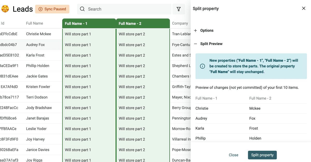Expand the Options section

[x=204, y=30]
